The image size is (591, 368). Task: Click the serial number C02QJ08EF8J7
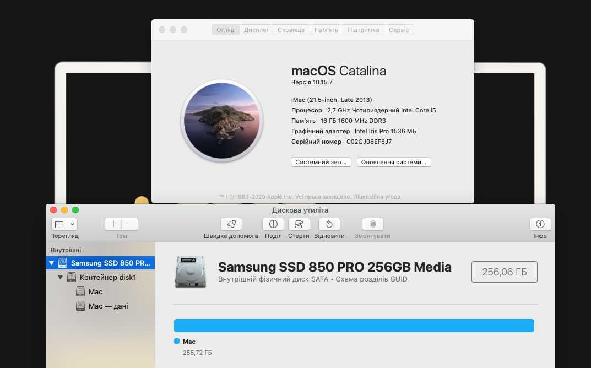(x=369, y=142)
